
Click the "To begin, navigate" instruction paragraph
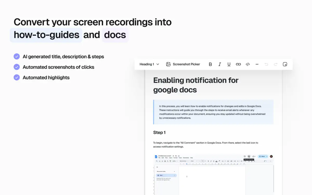(205, 145)
